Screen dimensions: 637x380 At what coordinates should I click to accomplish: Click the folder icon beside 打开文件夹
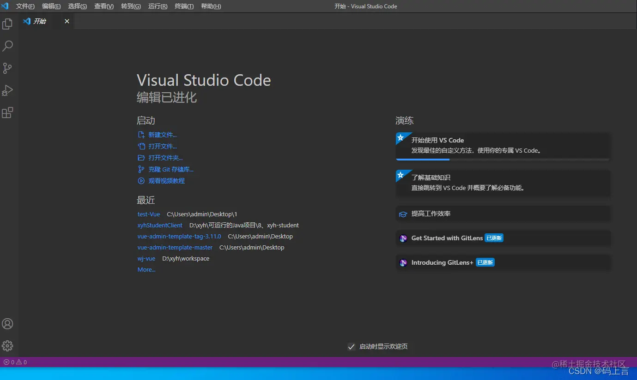(141, 158)
